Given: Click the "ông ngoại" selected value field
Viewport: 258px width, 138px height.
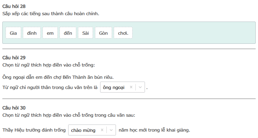Looking at the screenshot, I should [x=114, y=87].
